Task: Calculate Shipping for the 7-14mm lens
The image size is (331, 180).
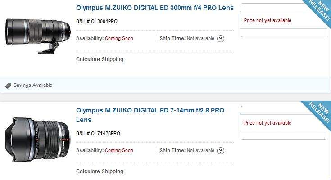Action: click(x=100, y=171)
